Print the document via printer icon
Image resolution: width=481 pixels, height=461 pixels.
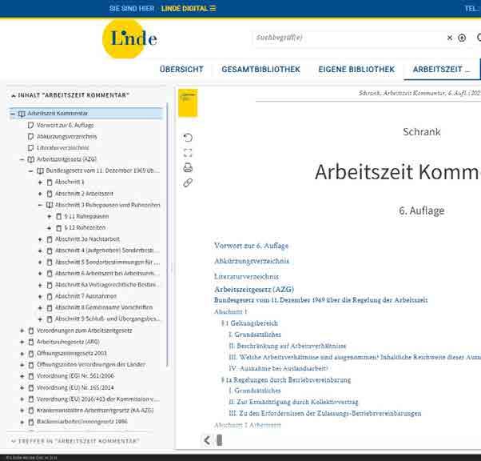(188, 168)
